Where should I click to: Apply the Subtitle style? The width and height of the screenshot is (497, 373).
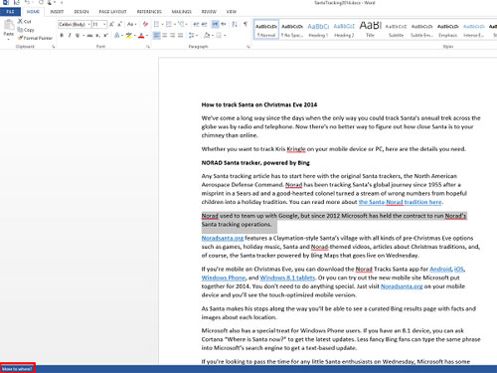pos(396,29)
